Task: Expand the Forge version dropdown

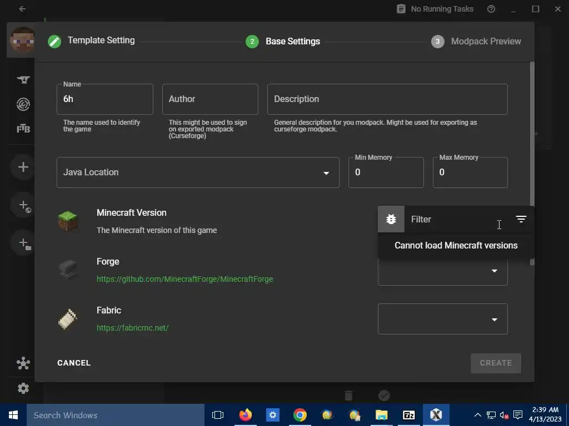Action: click(443, 271)
